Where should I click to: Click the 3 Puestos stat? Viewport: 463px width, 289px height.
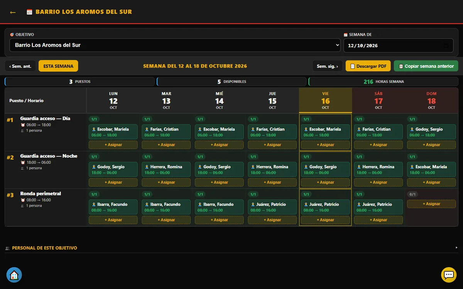pos(79,82)
